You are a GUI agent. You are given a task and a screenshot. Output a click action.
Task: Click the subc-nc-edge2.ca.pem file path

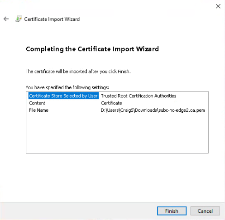pos(153,110)
